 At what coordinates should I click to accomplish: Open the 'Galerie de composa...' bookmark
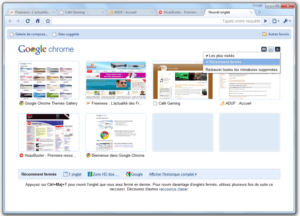[x=29, y=34]
